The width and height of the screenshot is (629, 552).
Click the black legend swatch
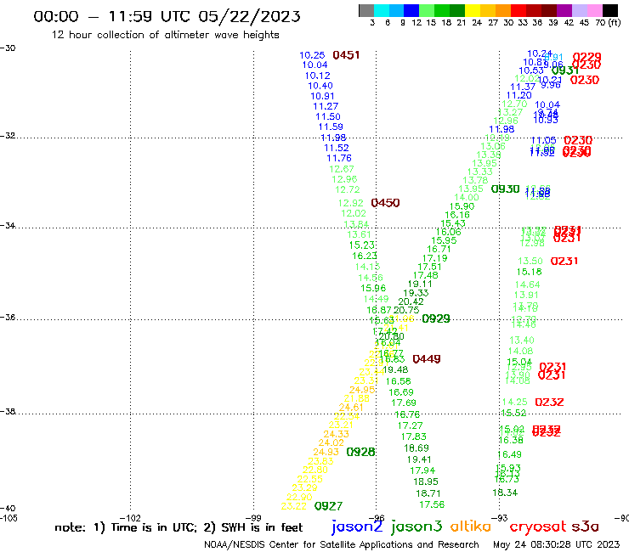[x=610, y=10]
